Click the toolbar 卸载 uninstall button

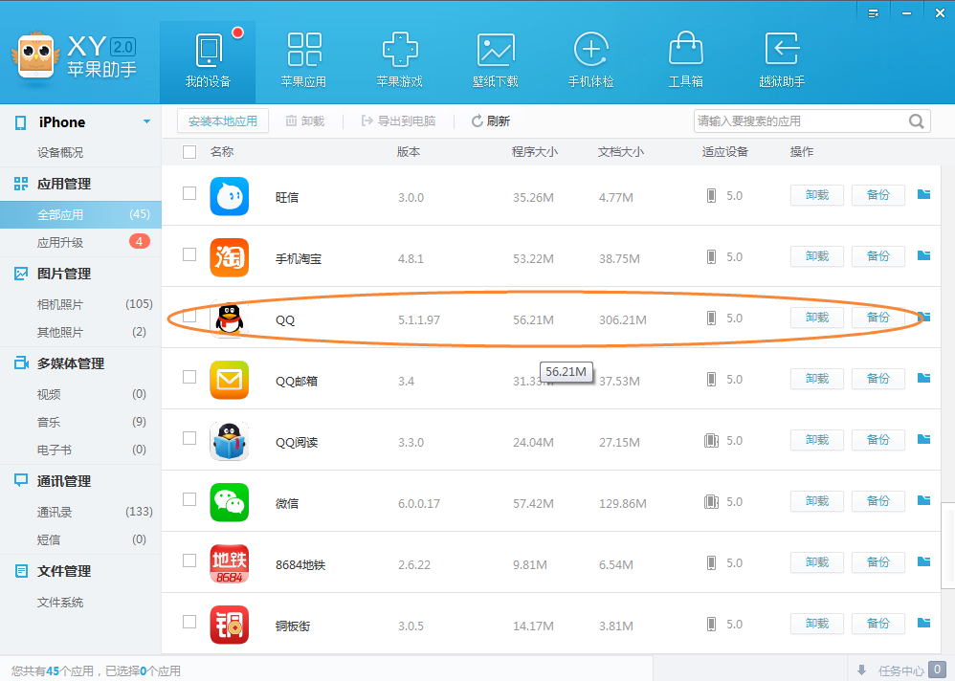click(305, 121)
